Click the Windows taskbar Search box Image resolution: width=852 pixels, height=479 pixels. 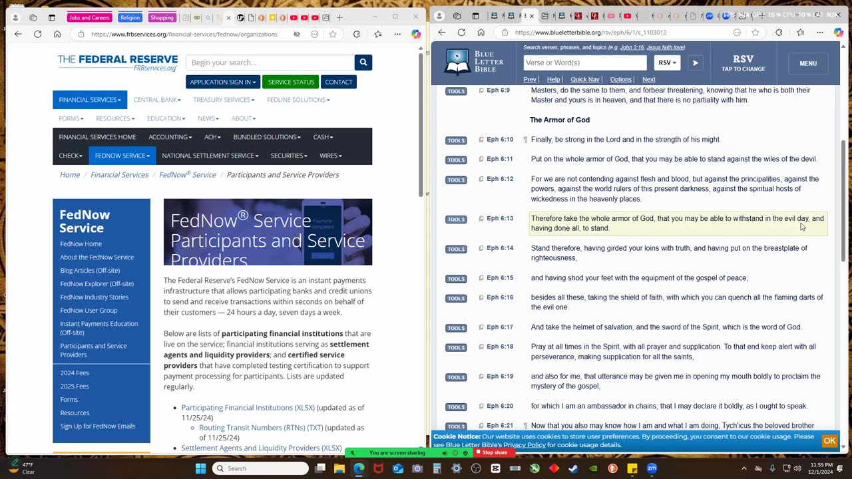coord(260,468)
